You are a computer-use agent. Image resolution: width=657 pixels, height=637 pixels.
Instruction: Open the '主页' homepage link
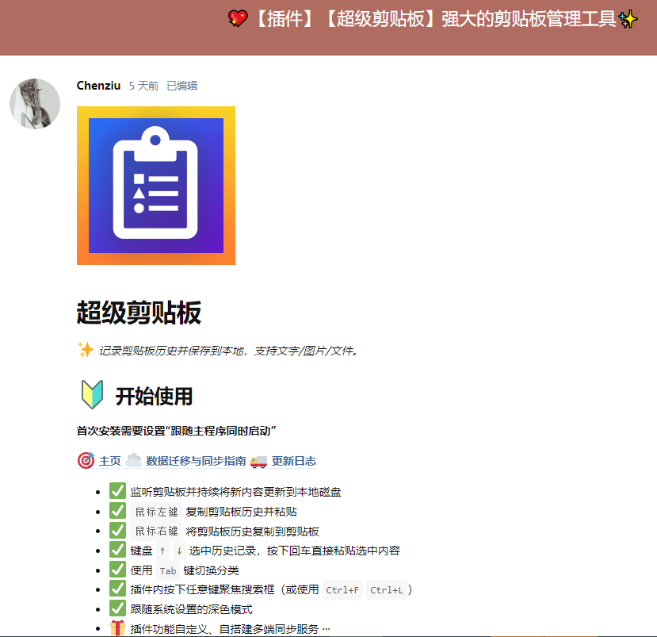click(110, 461)
